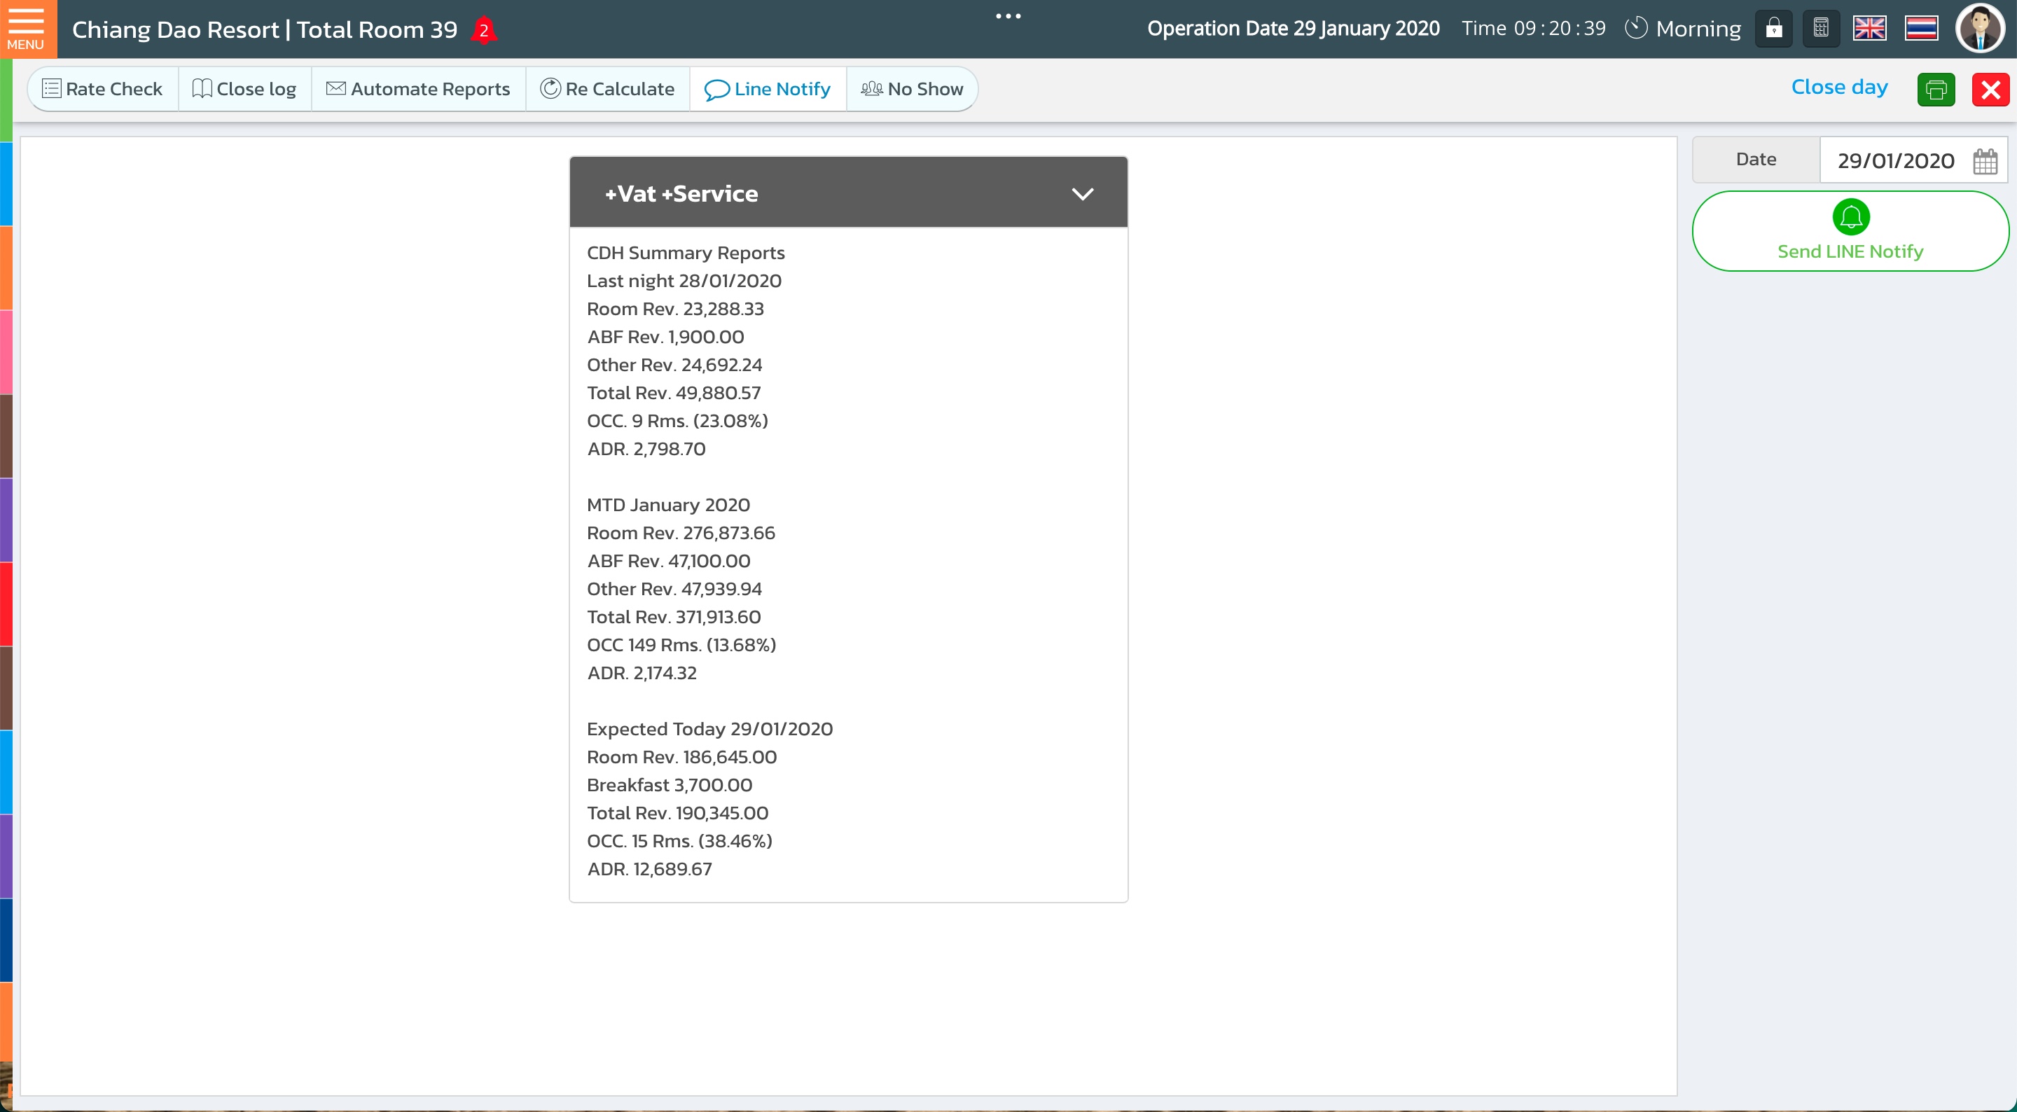Open the calculator icon in header
The height and width of the screenshot is (1112, 2017).
pos(1821,29)
